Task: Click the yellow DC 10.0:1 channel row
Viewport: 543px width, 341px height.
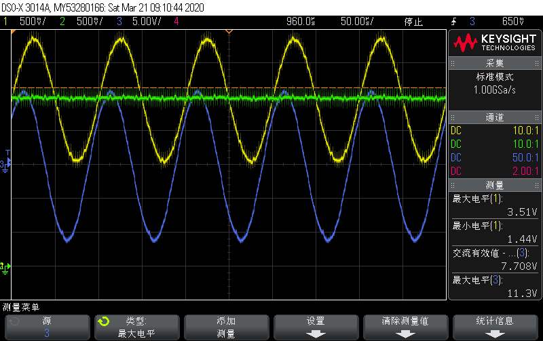Action: (x=495, y=131)
